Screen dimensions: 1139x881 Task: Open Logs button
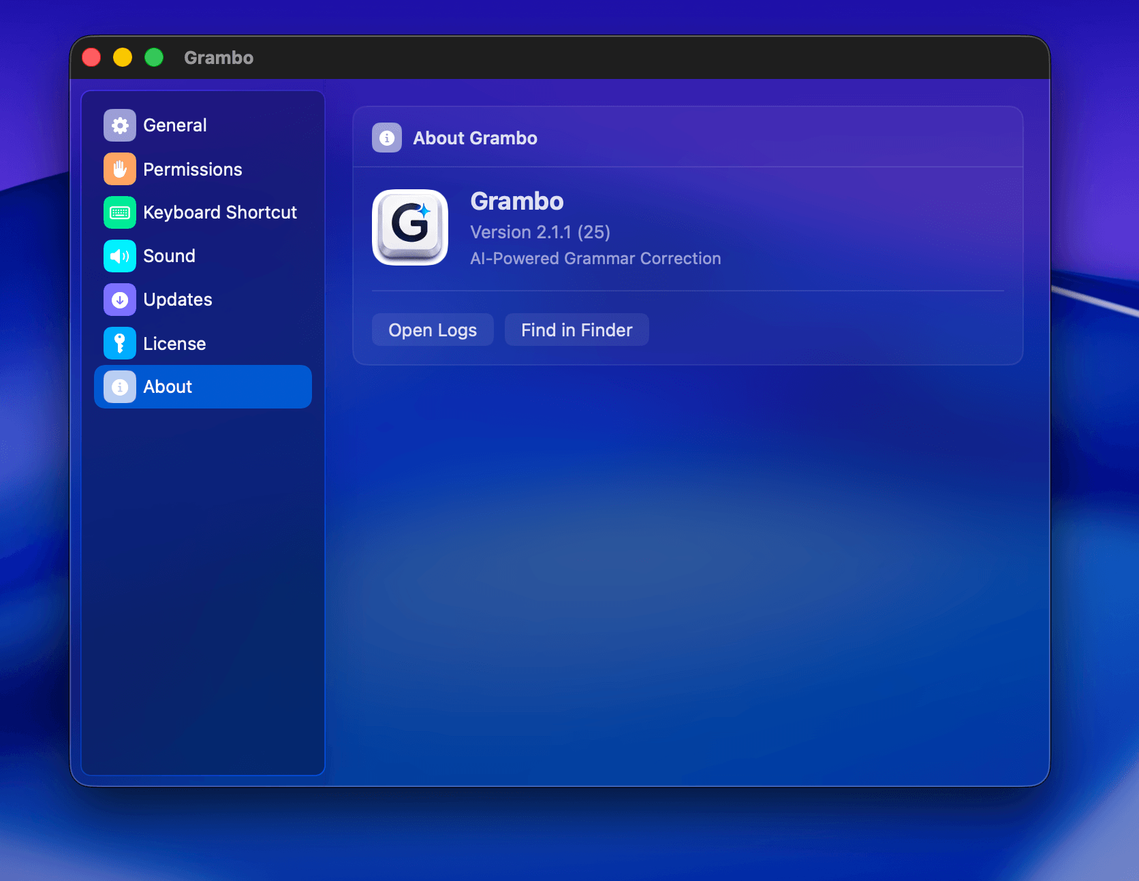(x=433, y=330)
